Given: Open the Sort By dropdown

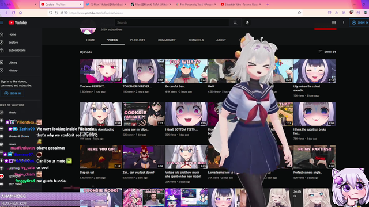Looking at the screenshot, I should pyautogui.click(x=327, y=52).
